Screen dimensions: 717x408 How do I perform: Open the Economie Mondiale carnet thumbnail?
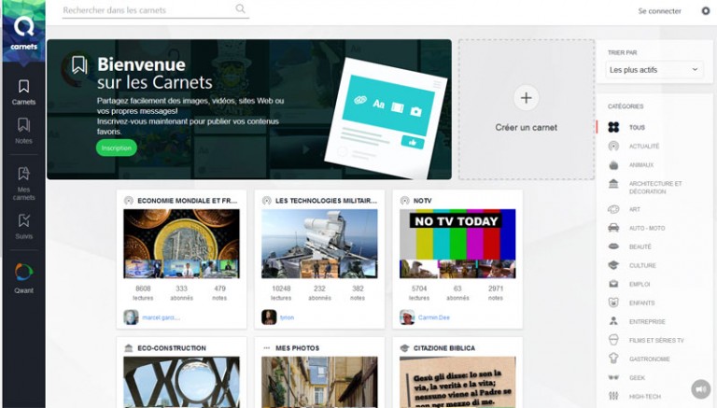(x=181, y=244)
